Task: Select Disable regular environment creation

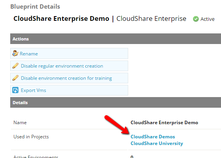Action: click(62, 66)
